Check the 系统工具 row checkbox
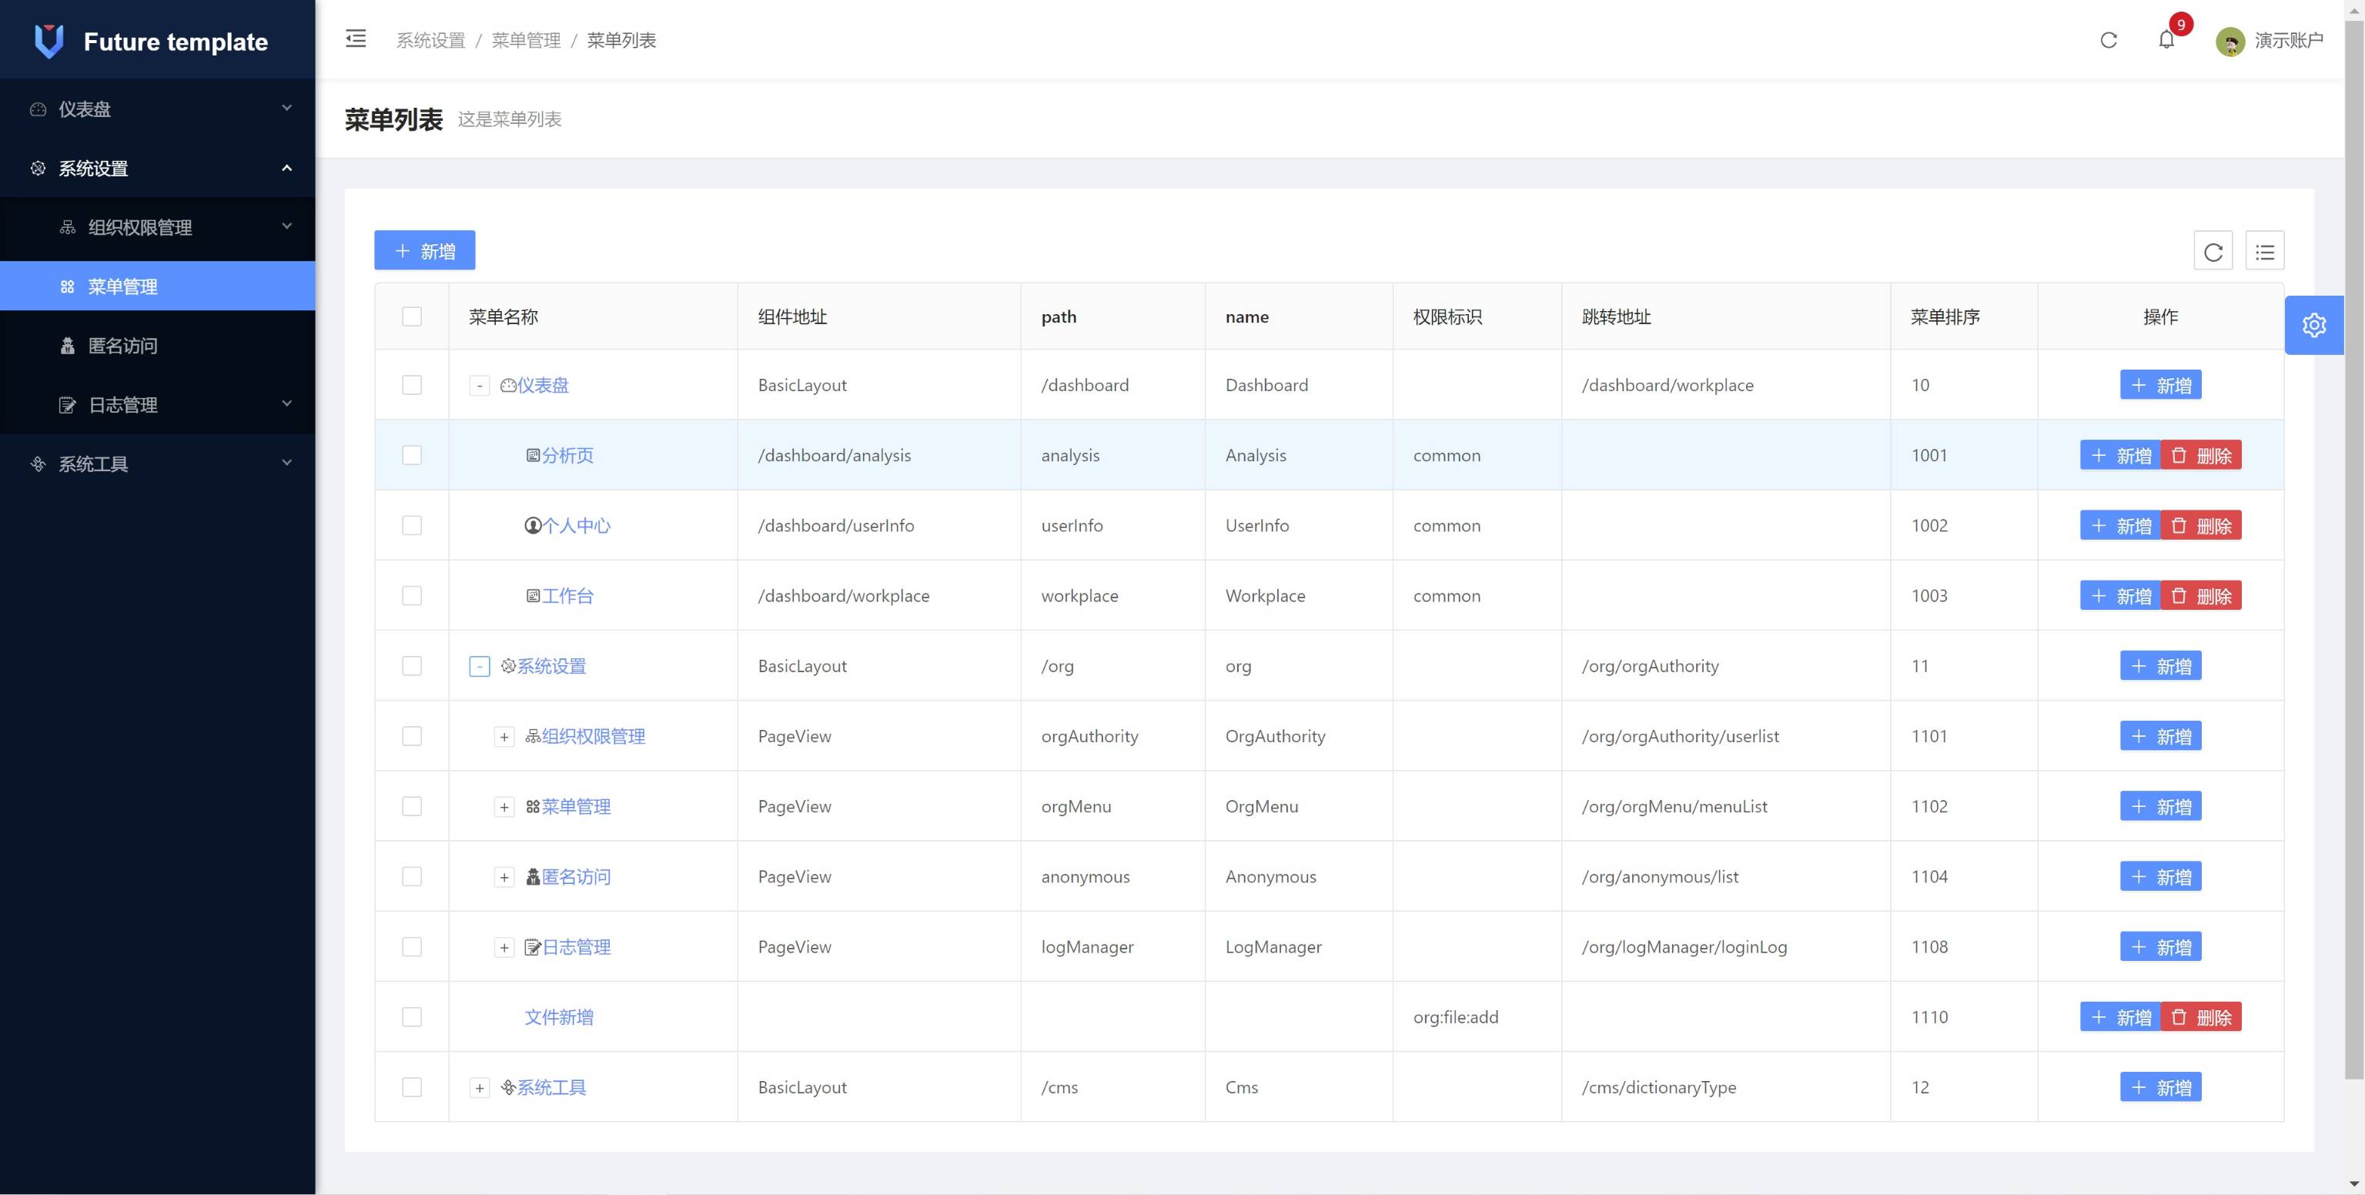Screen dimensions: 2365x1195 tap(411, 1087)
